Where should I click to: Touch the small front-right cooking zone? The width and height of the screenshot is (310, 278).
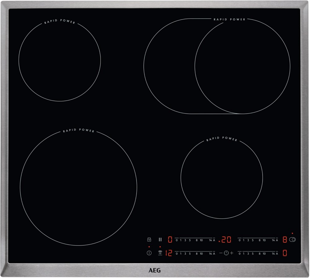[x=222, y=178]
